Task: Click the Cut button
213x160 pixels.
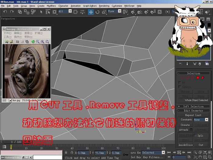Action: click(x=201, y=145)
